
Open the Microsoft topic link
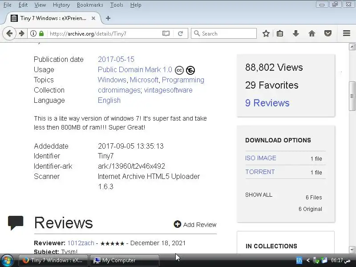point(144,80)
